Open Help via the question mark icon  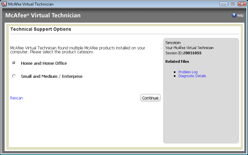click(234, 15)
